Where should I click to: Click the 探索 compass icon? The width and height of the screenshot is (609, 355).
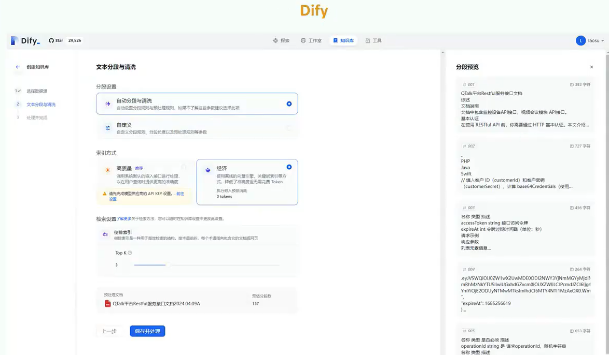point(275,40)
